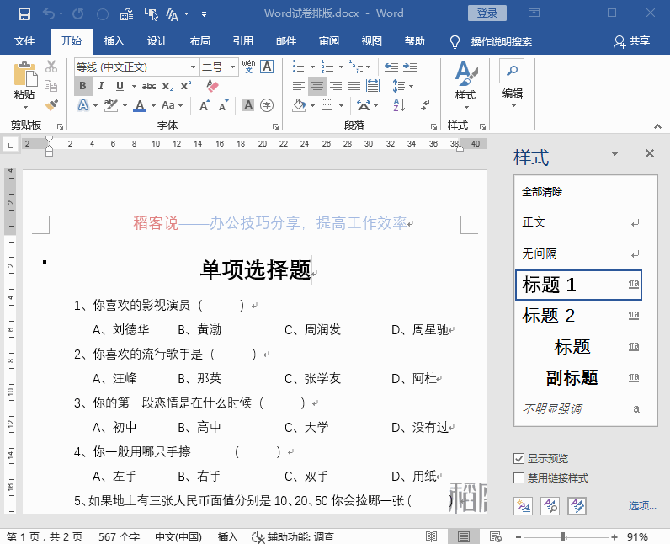Toggle center alignment
Screen dimensions: 670x544
(x=317, y=86)
